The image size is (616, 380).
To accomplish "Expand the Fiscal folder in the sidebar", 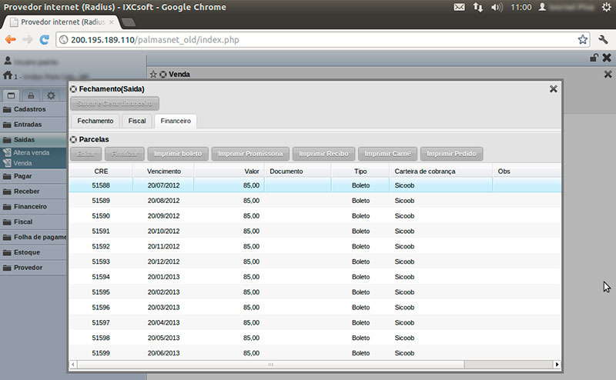I will tap(33, 222).
